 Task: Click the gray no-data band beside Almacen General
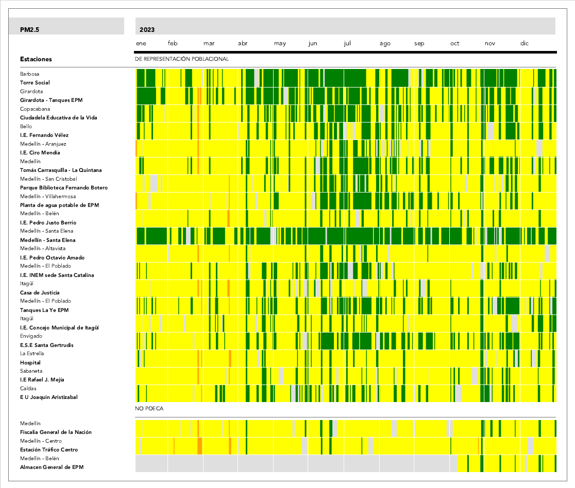pos(294,463)
